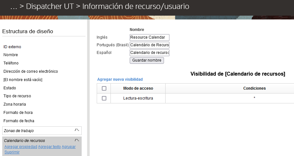Open the collapsed breadcrumb ellipsis
The height and width of the screenshot is (156, 294).
[13, 6]
